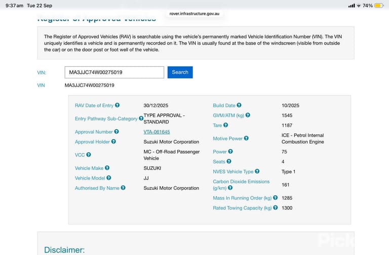
Task: Tap the rover.infrastructure.gov.au address bar
Action: pyautogui.click(x=194, y=14)
